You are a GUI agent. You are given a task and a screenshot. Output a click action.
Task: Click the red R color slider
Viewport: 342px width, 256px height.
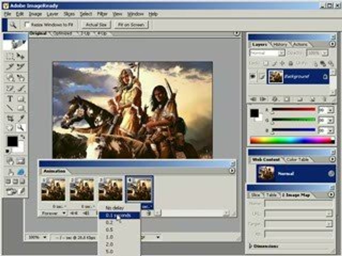pos(294,110)
